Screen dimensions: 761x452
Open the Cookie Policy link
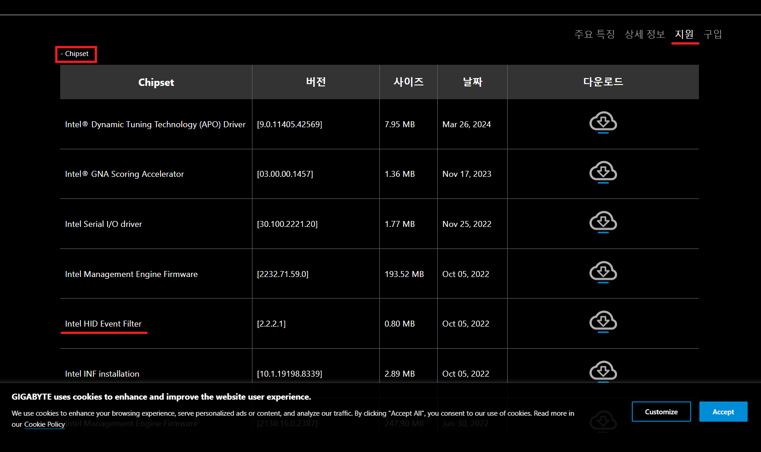[44, 424]
